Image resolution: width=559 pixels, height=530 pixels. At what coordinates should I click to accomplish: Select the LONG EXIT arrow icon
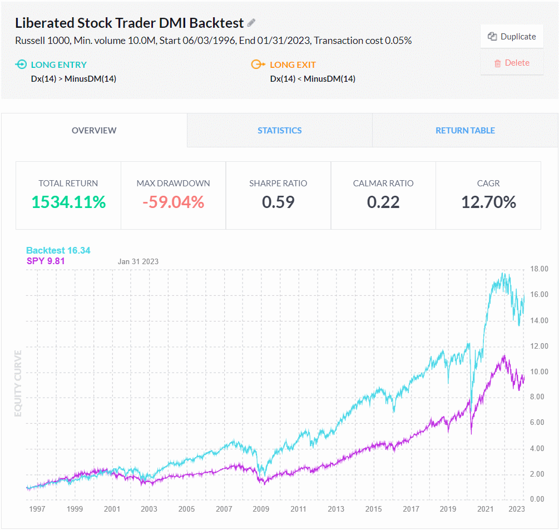tap(258, 65)
